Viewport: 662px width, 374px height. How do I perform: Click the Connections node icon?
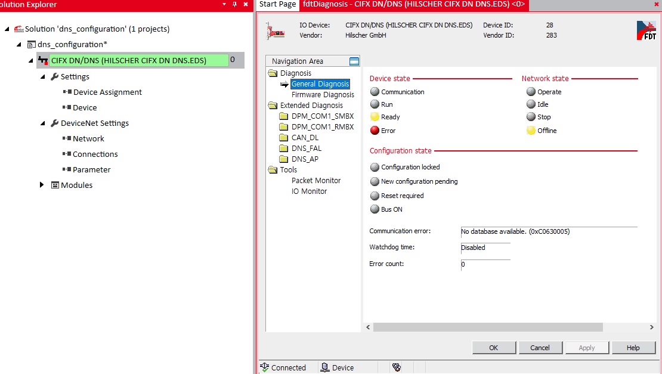click(x=67, y=154)
